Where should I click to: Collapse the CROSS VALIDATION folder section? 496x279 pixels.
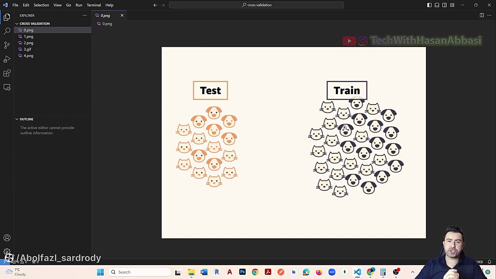pyautogui.click(x=52, y=24)
